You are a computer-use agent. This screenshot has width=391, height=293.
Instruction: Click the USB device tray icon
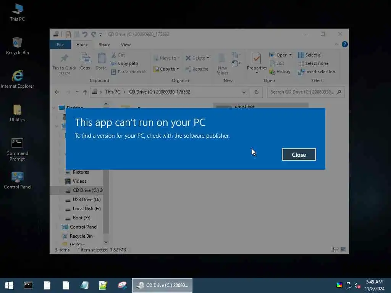[x=349, y=285]
